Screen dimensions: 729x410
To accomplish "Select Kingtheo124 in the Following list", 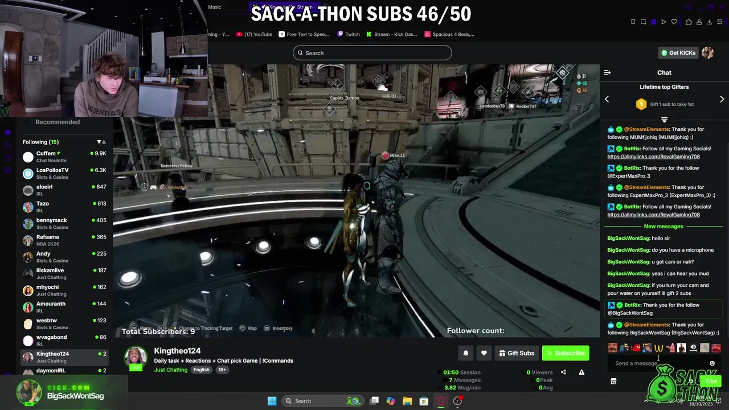I will pos(64,357).
